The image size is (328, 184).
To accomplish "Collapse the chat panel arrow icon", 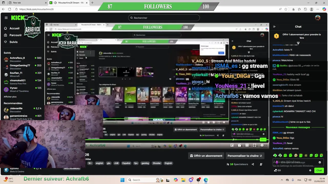I will tap(274, 27).
